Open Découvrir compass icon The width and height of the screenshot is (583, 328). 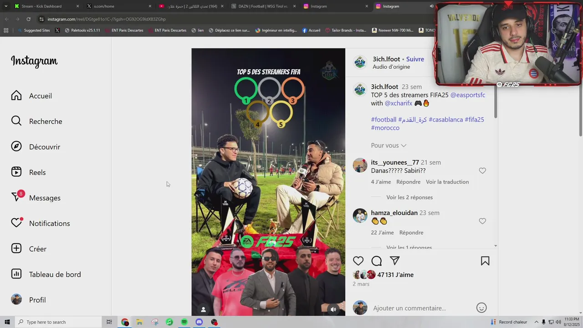tap(16, 146)
